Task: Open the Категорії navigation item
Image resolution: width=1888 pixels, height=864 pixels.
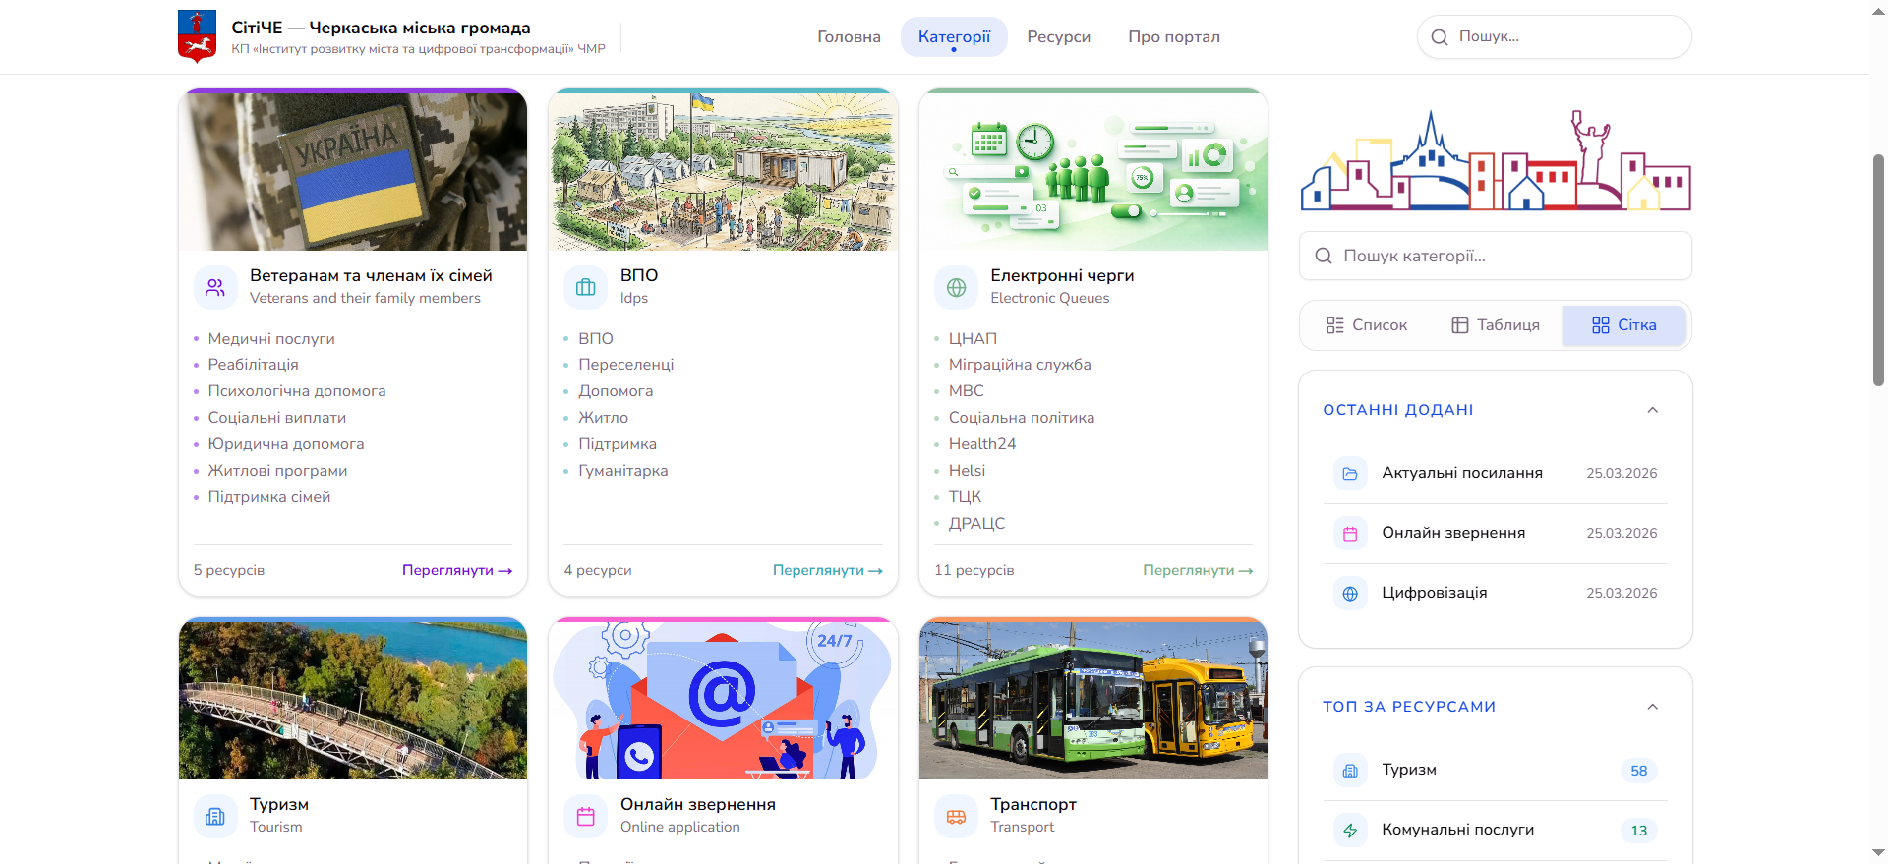Action: [x=955, y=37]
